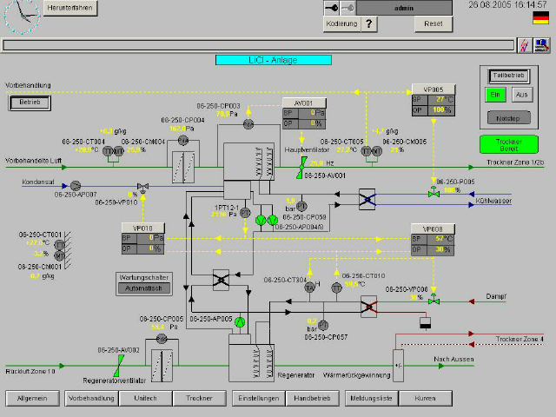Image resolution: width=556 pixels, height=417 pixels.
Task: Open the VP010 controller panel header
Action: pos(142,228)
